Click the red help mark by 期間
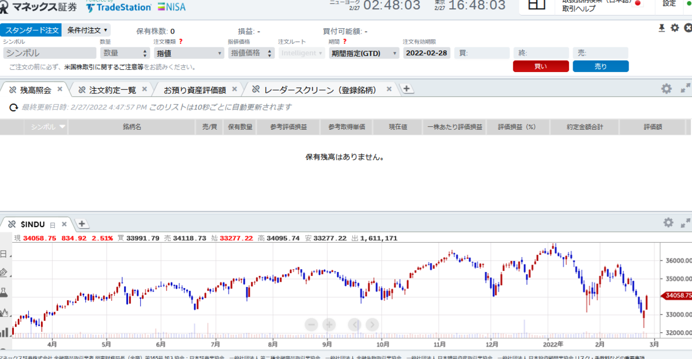The image size is (692, 359). point(345,41)
